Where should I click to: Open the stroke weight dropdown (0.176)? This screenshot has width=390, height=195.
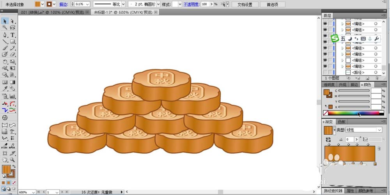coord(87,4)
